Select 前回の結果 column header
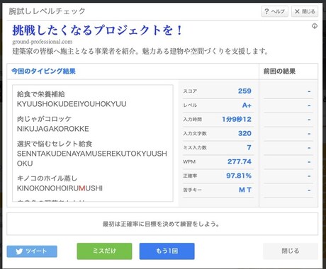Screen dimensions: 326x269 (x=279, y=71)
